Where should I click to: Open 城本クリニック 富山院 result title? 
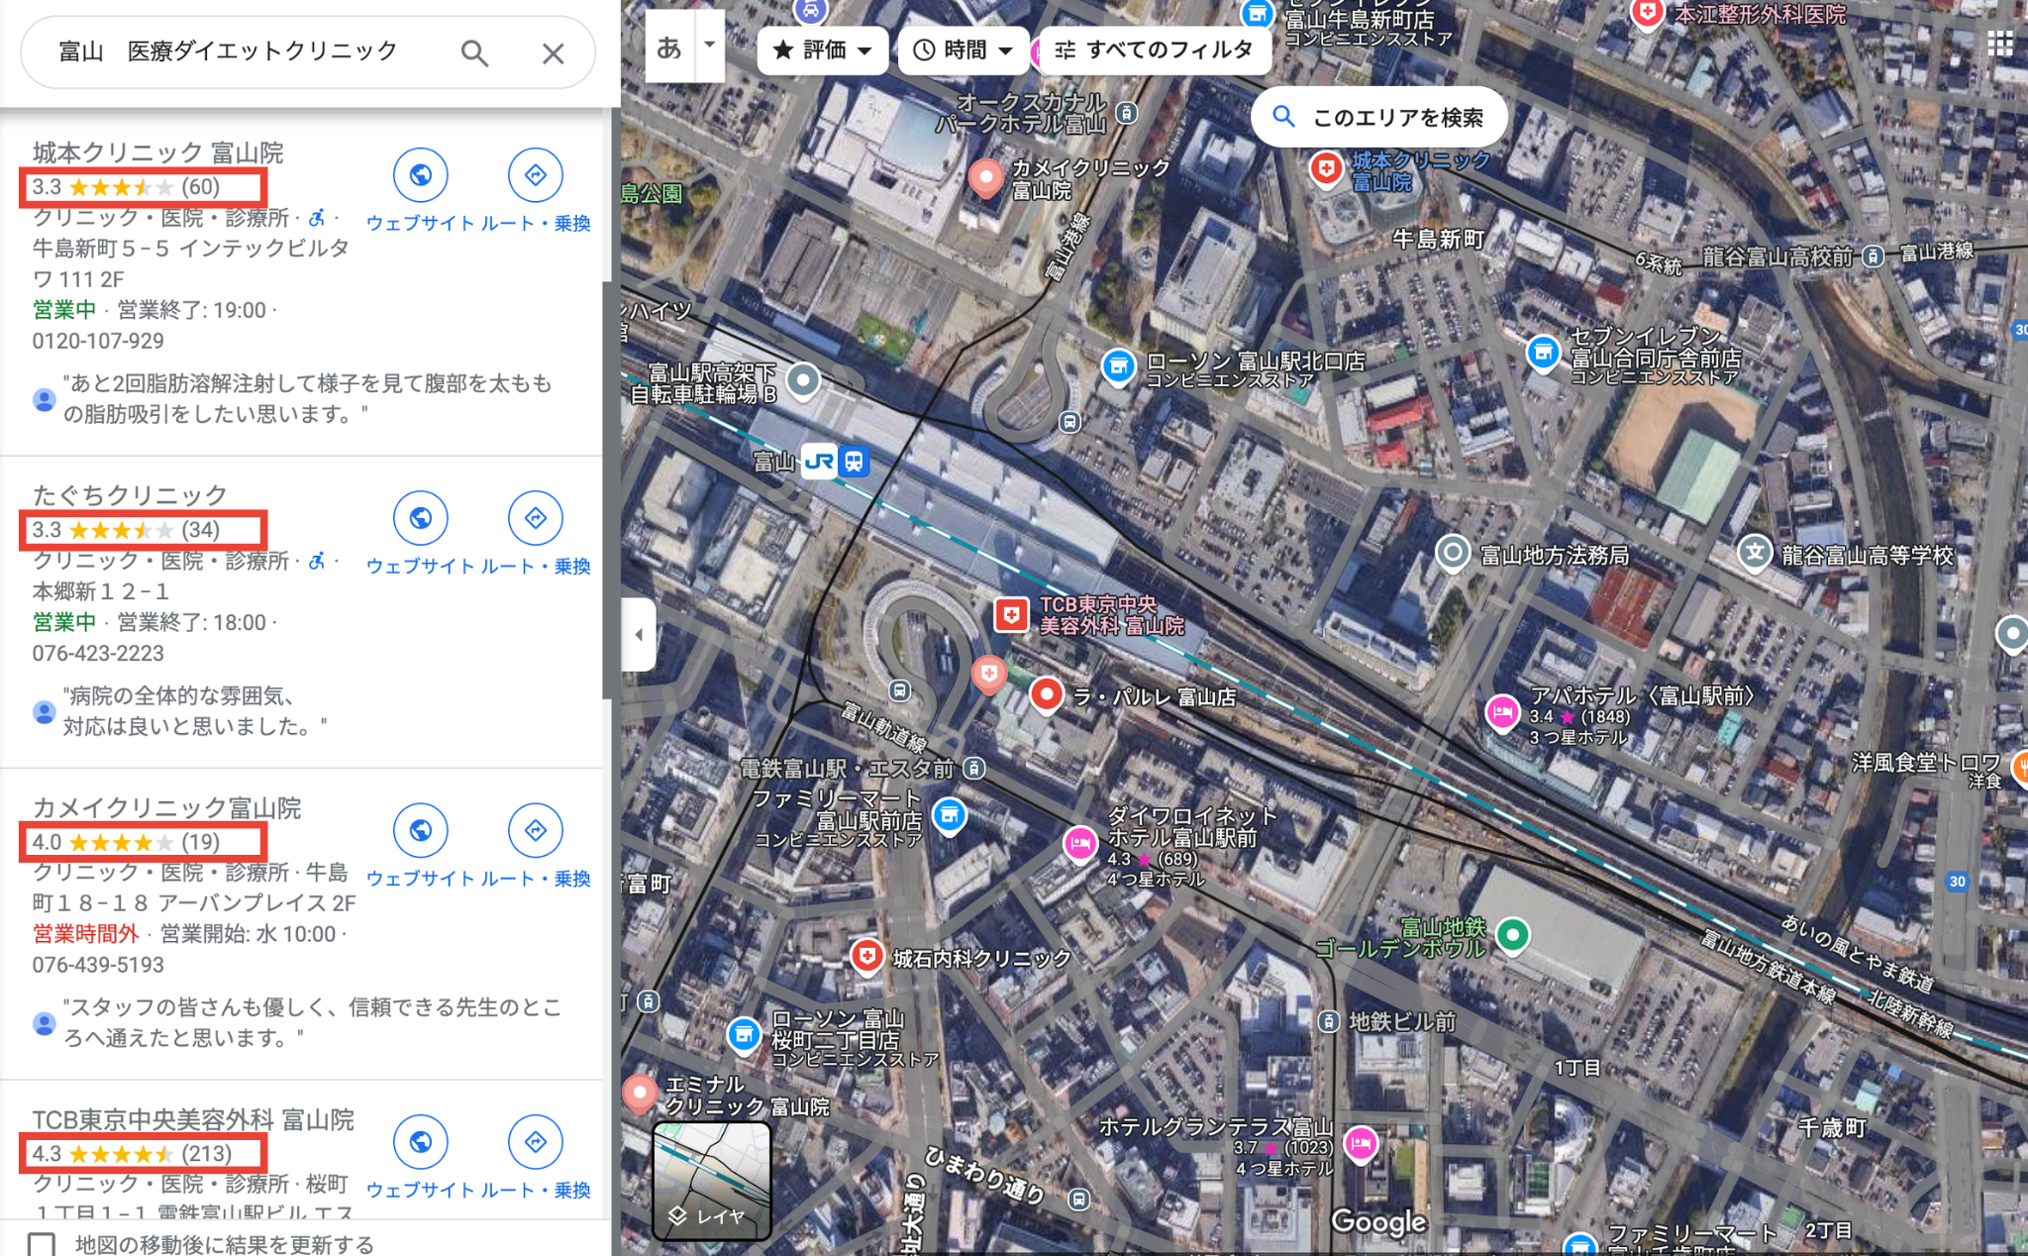point(158,153)
